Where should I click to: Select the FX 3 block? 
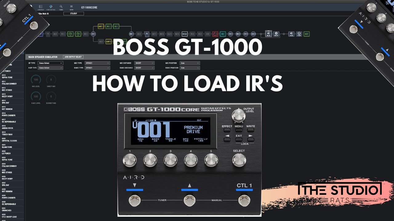point(200,34)
